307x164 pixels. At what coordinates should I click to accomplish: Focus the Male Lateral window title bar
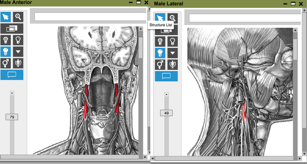pyautogui.click(x=215, y=4)
